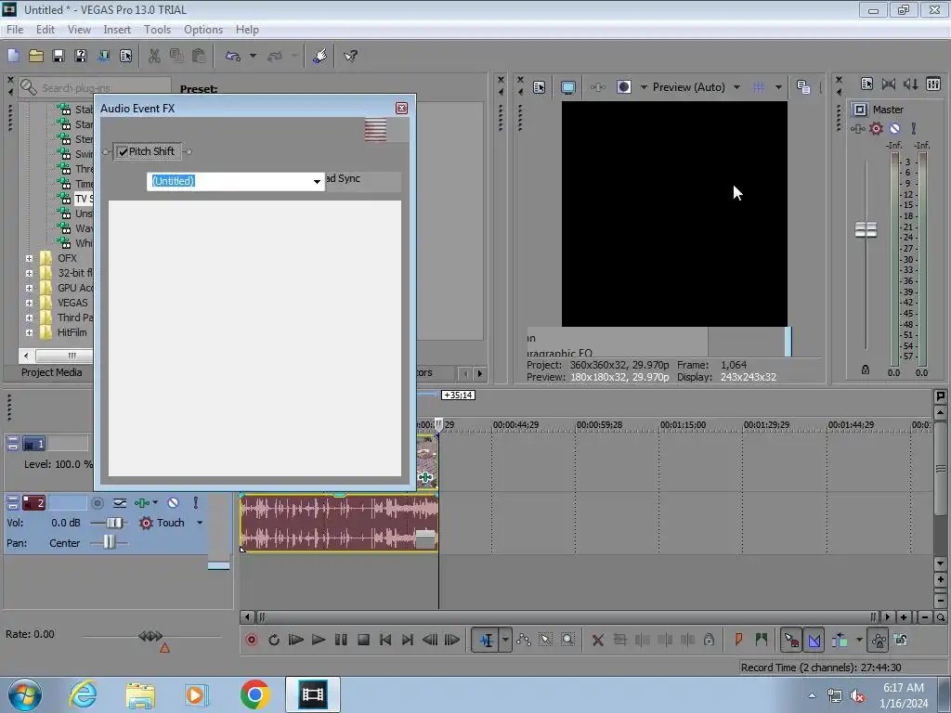This screenshot has height=713, width=951.
Task: Toggle Loop Playback in transport bar
Action: (274, 640)
